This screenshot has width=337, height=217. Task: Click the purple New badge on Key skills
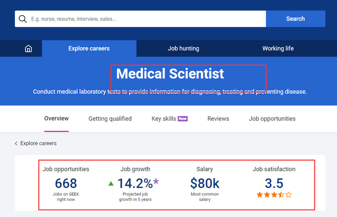click(x=183, y=119)
